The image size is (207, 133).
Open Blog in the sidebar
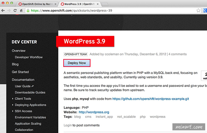tap(15, 64)
